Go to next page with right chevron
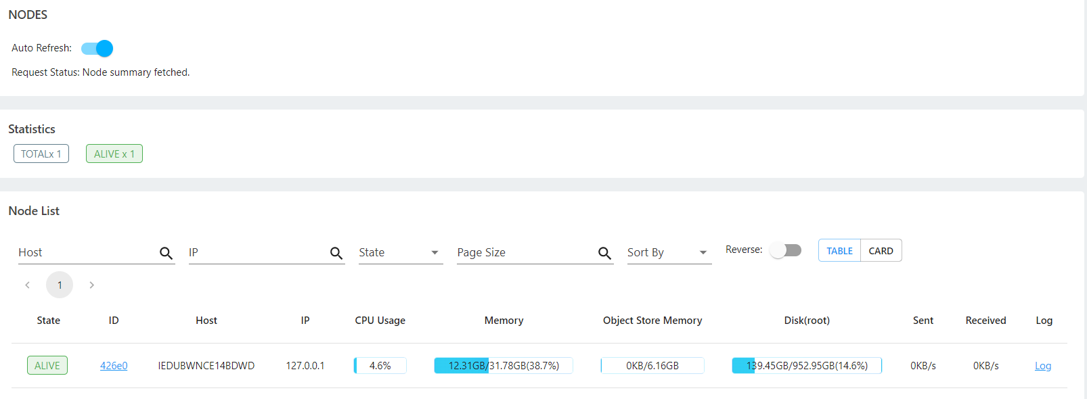The image size is (1087, 399). (91, 285)
